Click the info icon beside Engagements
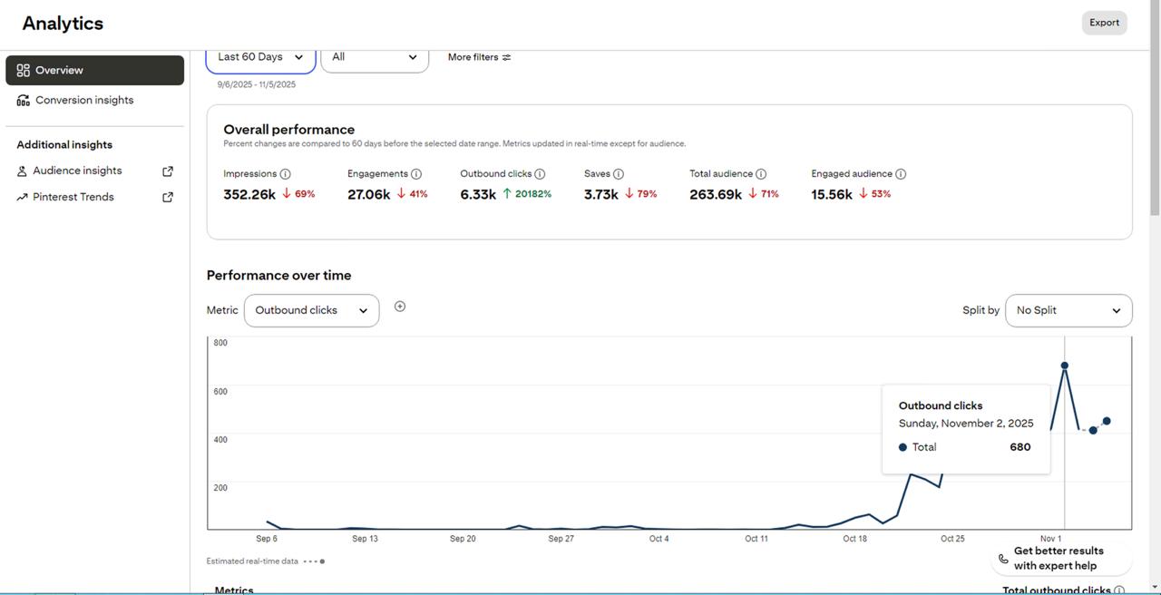The width and height of the screenshot is (1161, 595). (416, 174)
